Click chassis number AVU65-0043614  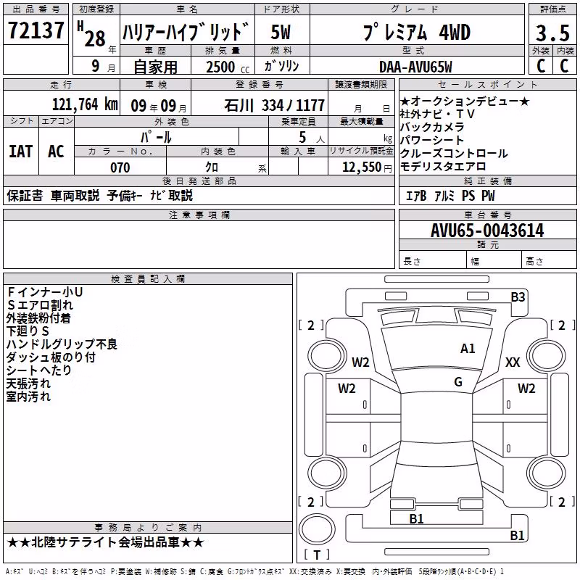click(487, 231)
